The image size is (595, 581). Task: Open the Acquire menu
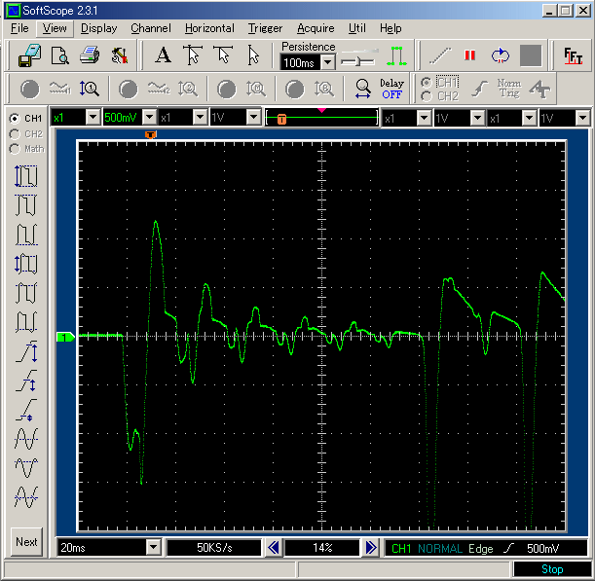316,28
